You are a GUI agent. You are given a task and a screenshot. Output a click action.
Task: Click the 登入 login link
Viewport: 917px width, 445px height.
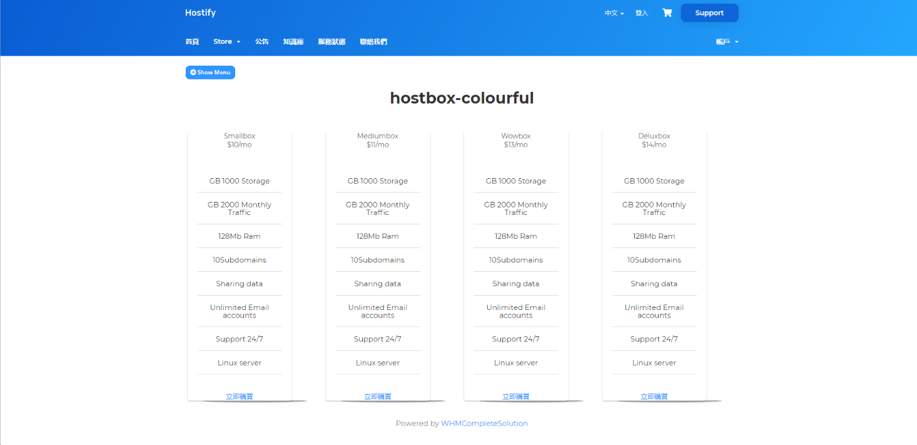tap(641, 13)
